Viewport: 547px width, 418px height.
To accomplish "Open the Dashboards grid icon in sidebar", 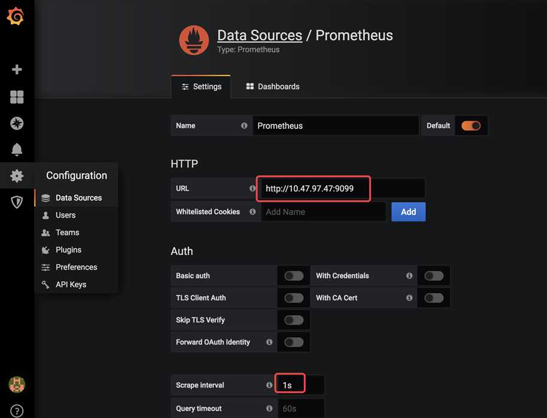I will click(17, 97).
